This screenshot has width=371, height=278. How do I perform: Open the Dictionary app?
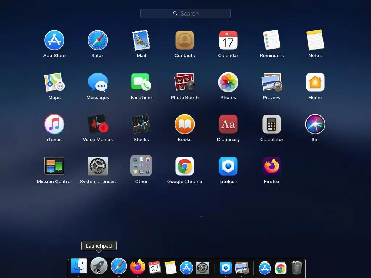pos(228,124)
